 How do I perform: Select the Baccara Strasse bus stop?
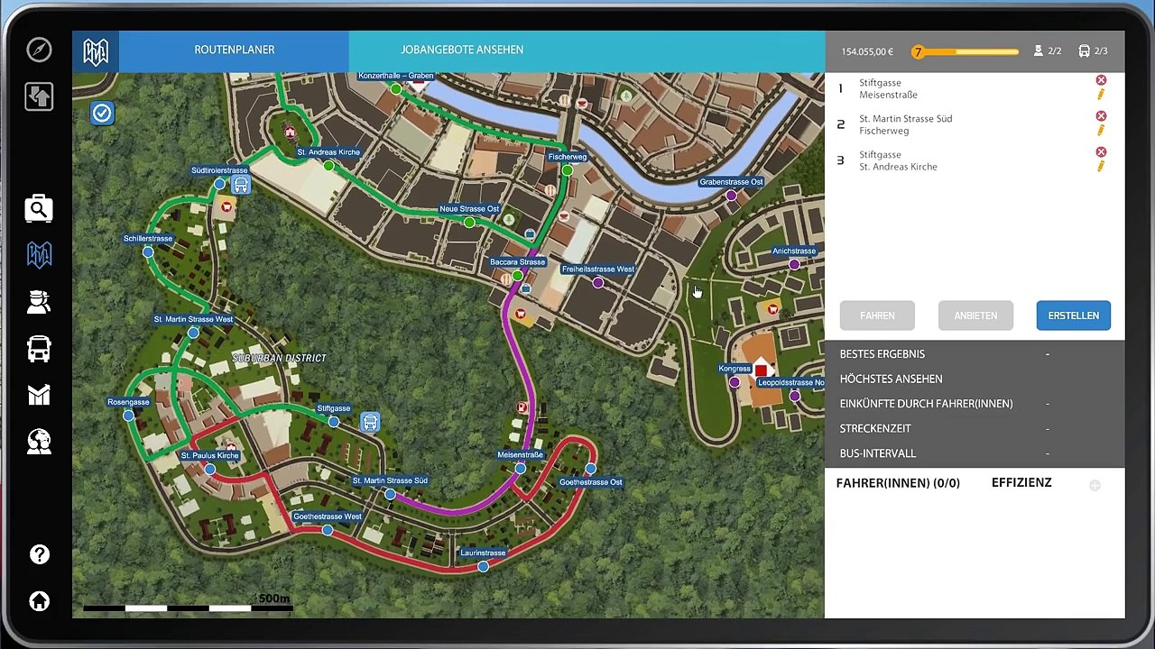(x=517, y=275)
